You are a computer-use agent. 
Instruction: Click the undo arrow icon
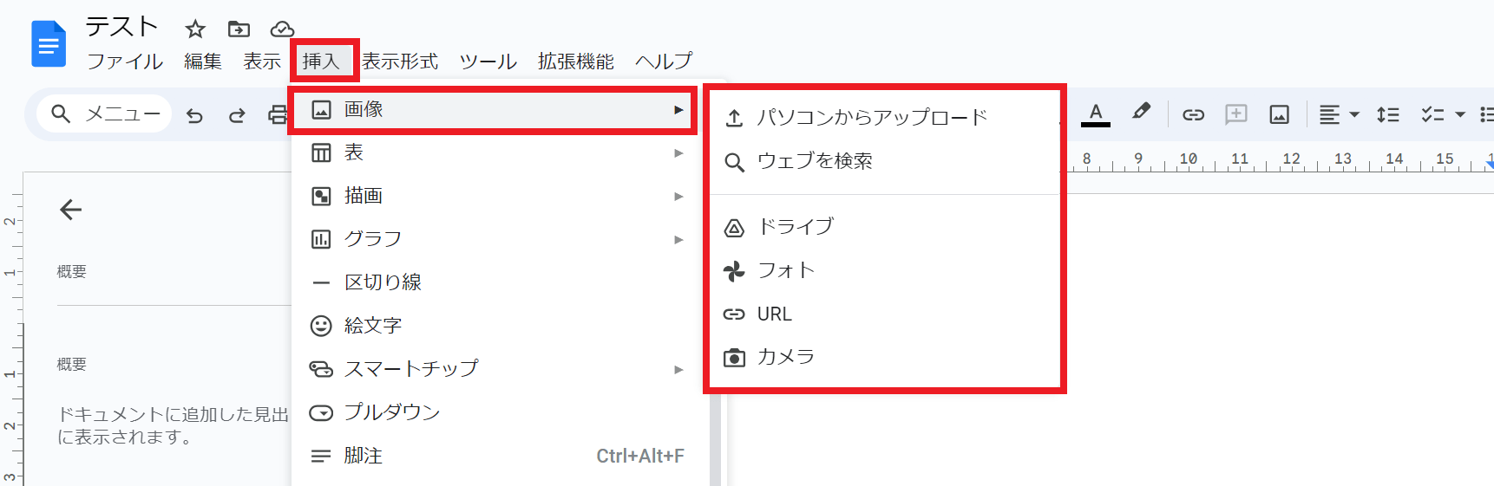click(x=194, y=115)
